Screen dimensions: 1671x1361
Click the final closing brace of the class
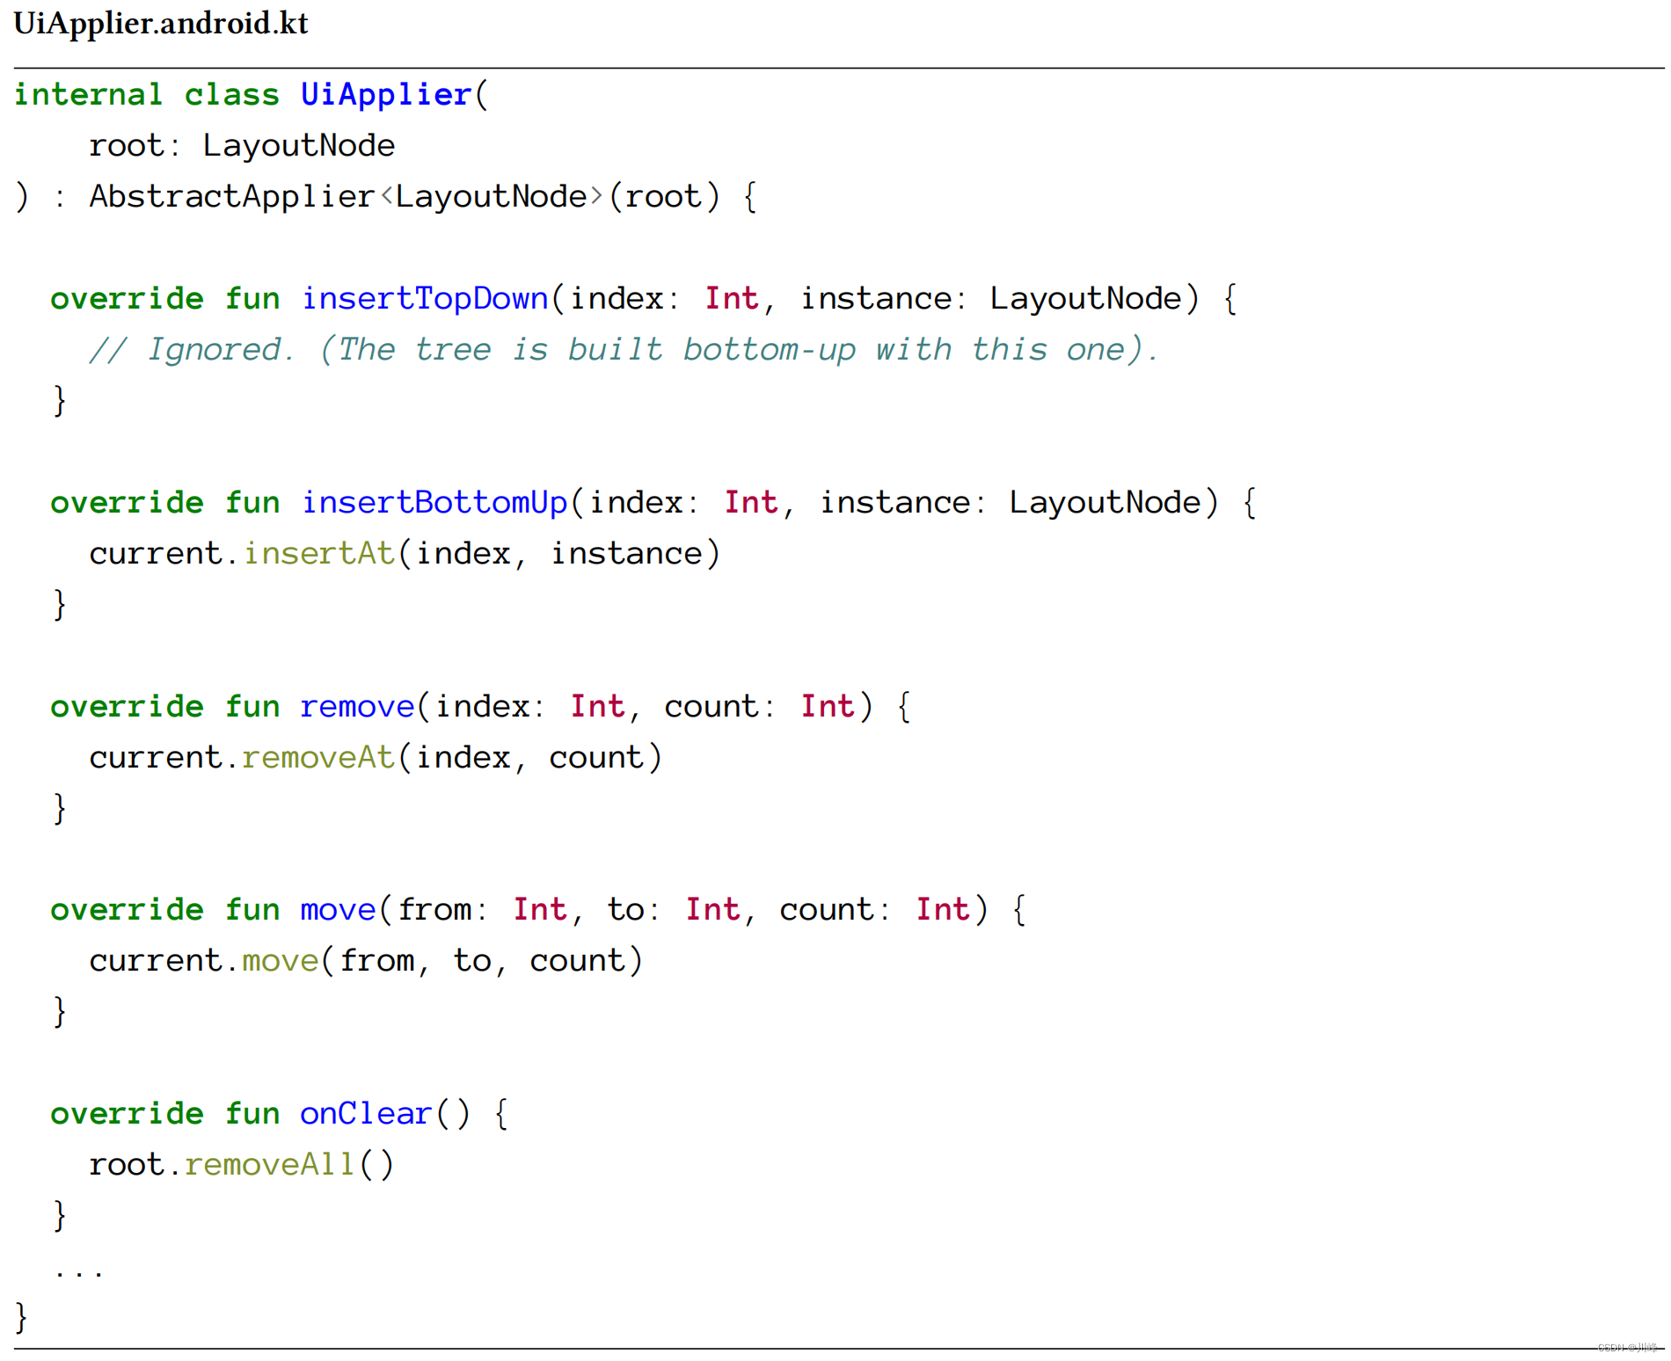22,1318
